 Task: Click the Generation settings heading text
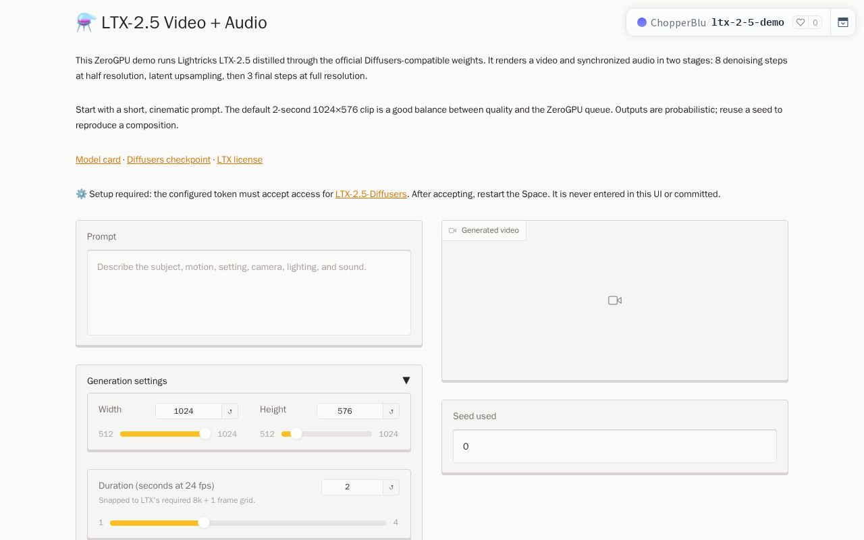(x=127, y=381)
